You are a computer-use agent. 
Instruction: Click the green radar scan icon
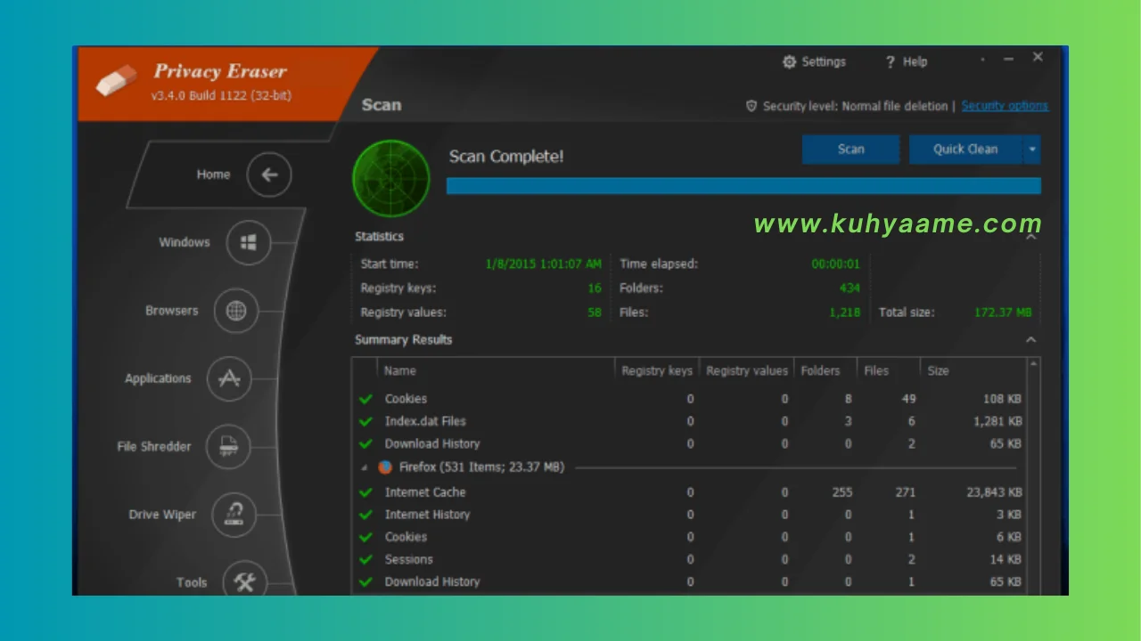click(x=391, y=178)
